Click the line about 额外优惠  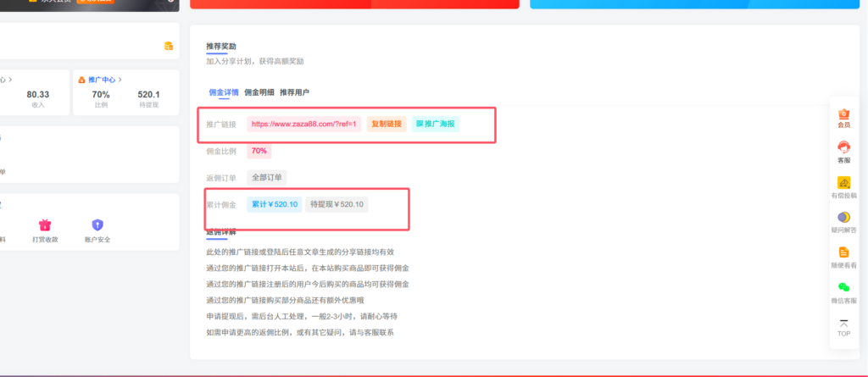click(285, 300)
